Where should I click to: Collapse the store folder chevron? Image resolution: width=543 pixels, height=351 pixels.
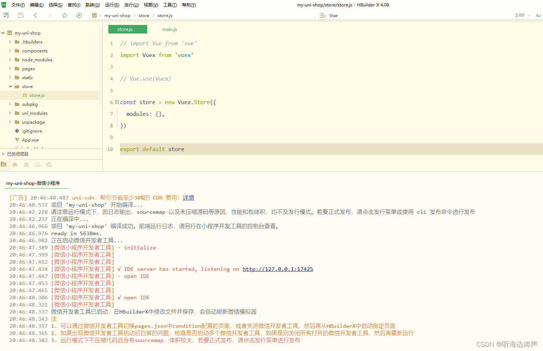pyautogui.click(x=10, y=86)
